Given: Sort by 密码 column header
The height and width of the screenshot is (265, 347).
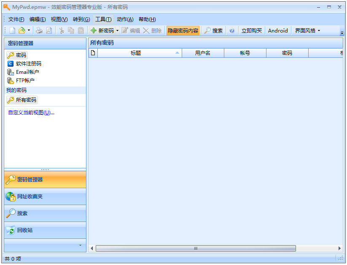Looking at the screenshot, I should (x=287, y=53).
